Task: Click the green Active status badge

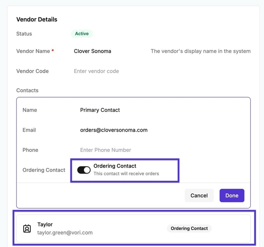Action: coord(82,34)
